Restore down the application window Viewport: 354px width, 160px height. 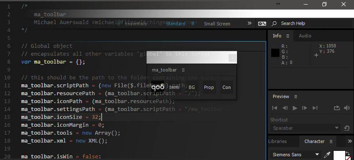(324, 4)
